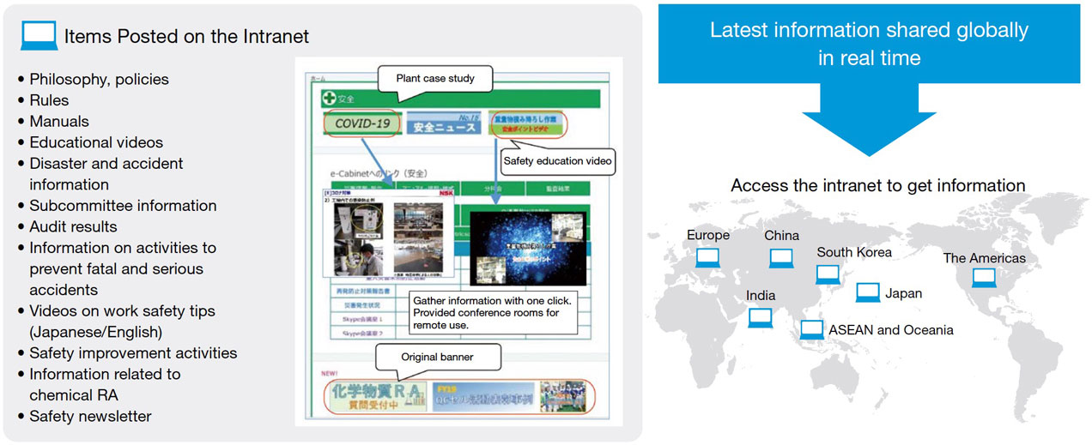Viewport: 1092px width, 445px height.
Task: Select The Americas laptop icon
Action: [983, 277]
